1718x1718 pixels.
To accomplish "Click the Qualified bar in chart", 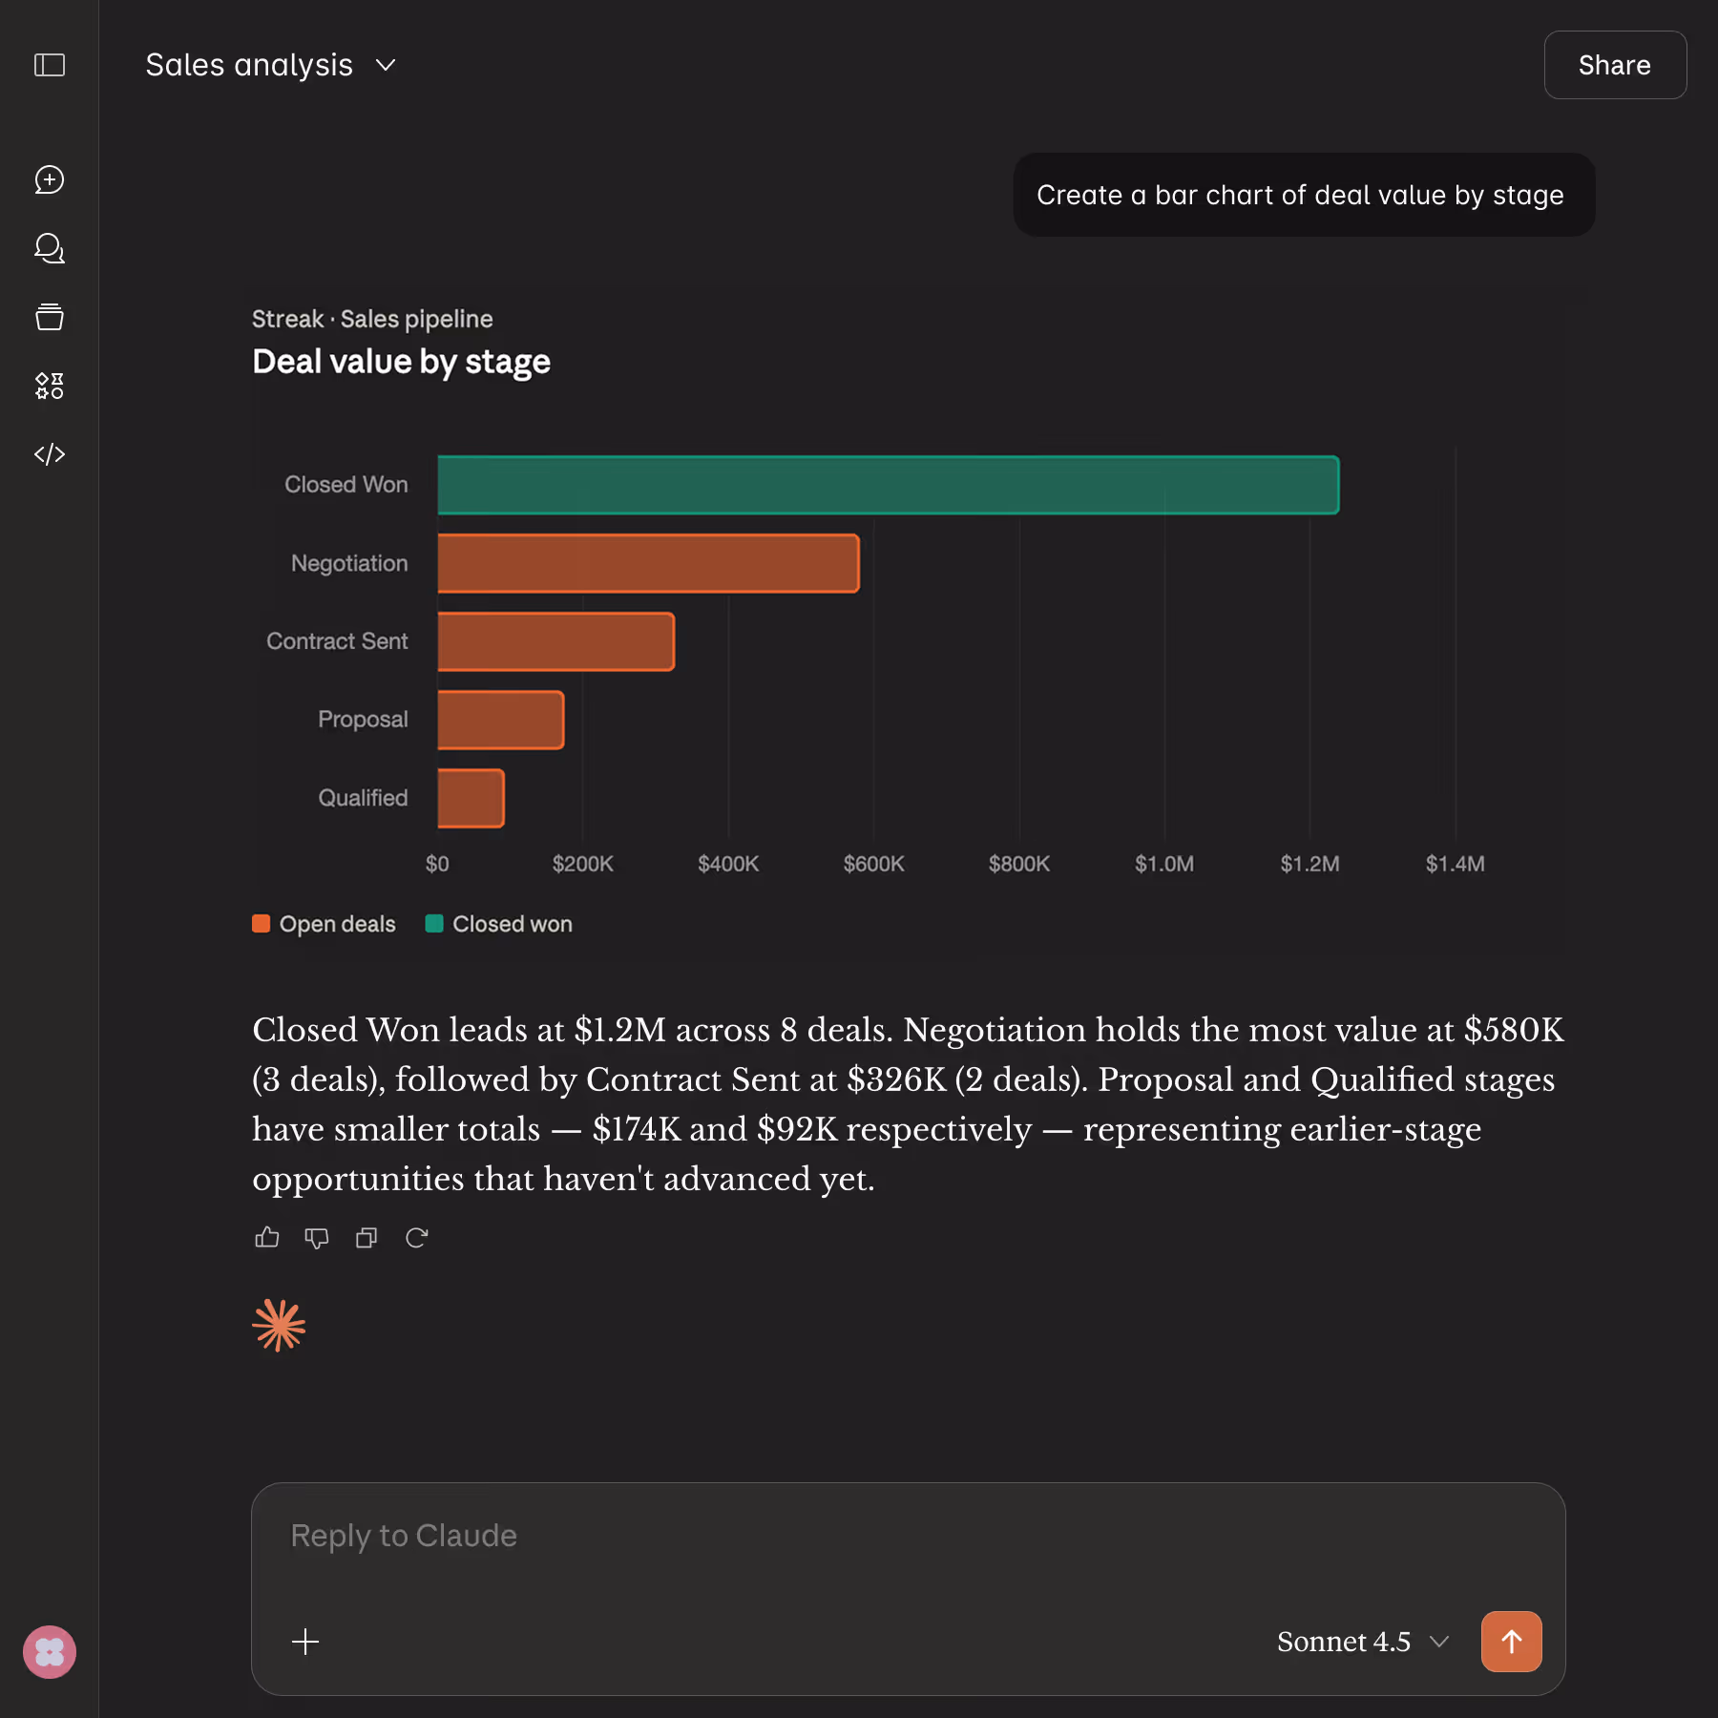I will pos(471,798).
